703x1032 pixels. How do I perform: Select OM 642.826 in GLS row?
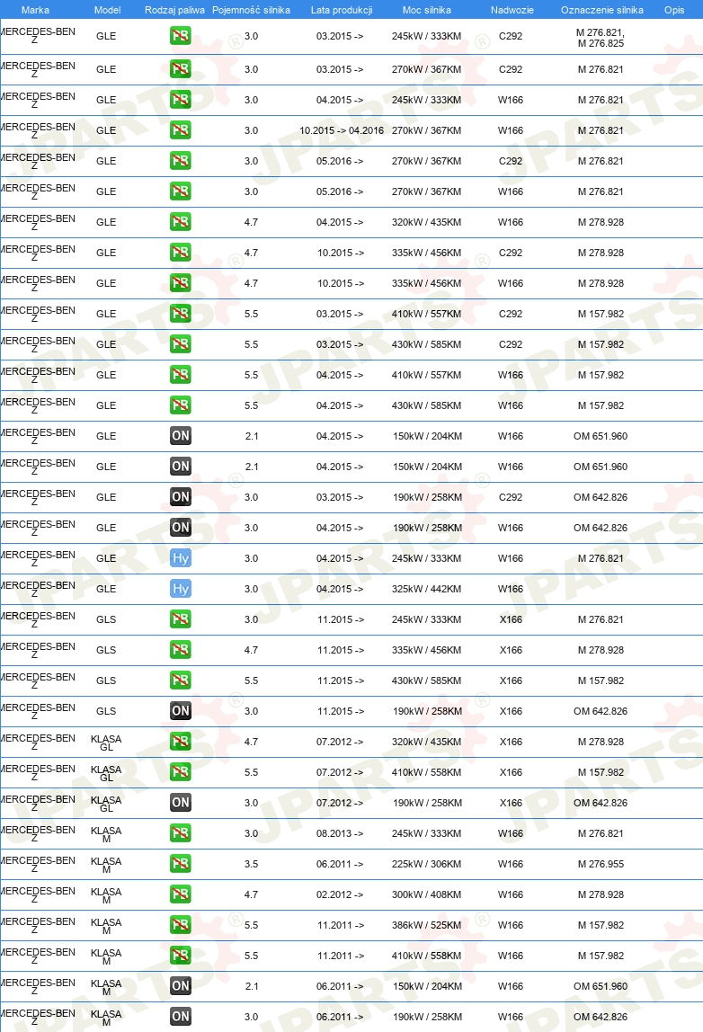click(601, 711)
